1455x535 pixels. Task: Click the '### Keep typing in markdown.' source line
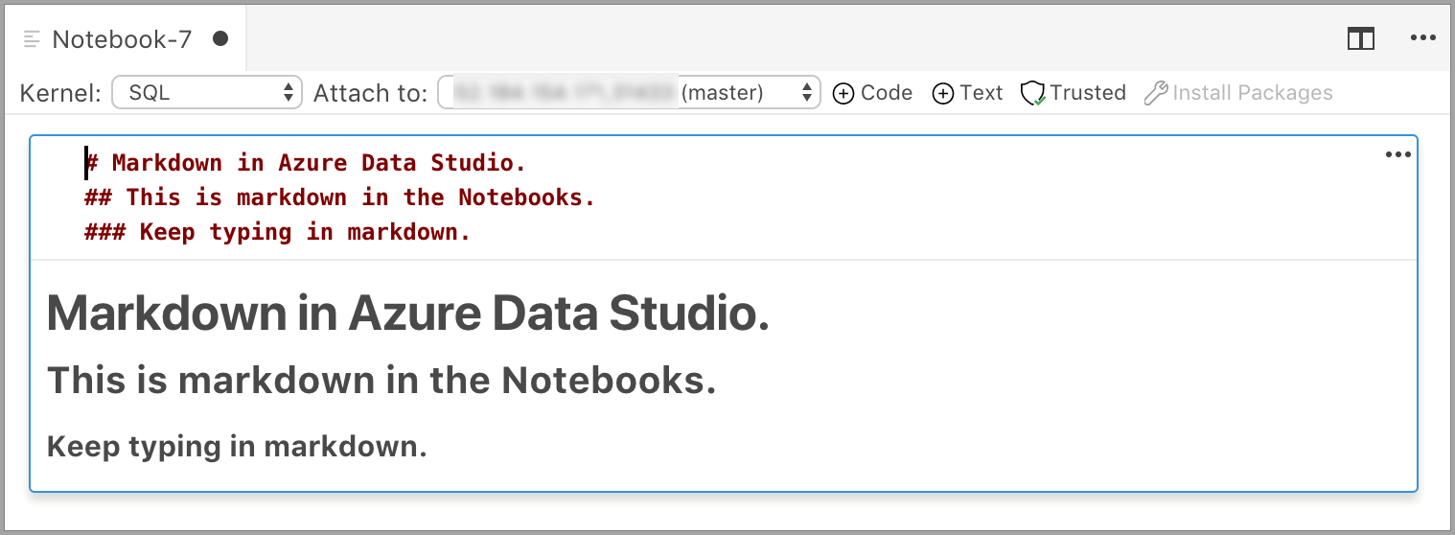click(278, 232)
